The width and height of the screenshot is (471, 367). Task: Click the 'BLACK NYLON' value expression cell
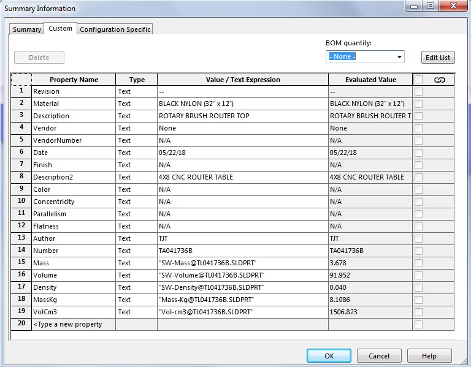point(243,104)
